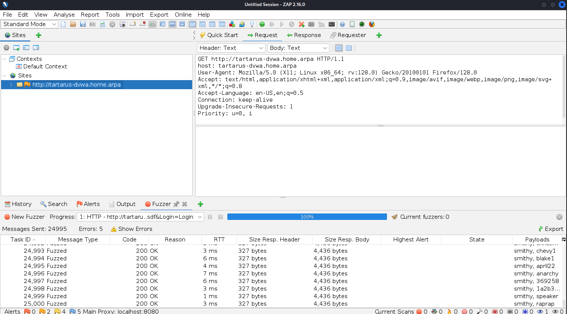This screenshot has height=314, width=567.
Task: Toggle the green circle break-on-requests button
Action: (262, 24)
